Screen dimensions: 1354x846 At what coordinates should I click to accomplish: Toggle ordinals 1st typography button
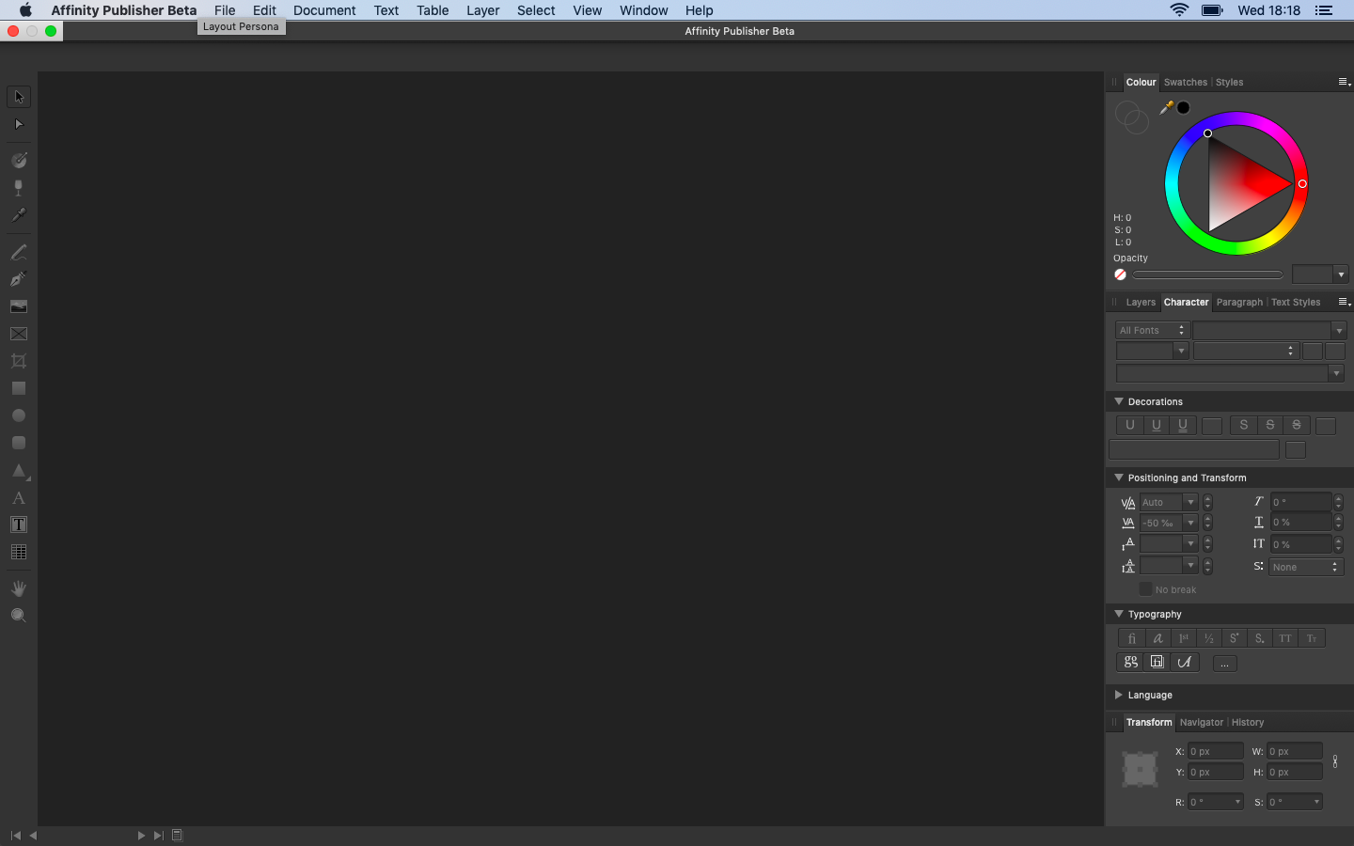1184,638
